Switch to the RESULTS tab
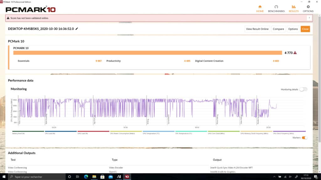 click(x=293, y=9)
